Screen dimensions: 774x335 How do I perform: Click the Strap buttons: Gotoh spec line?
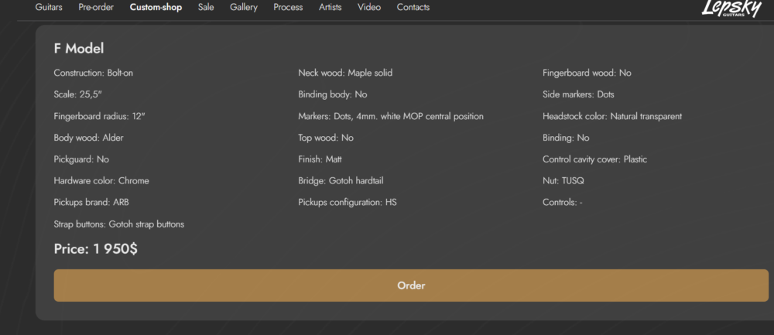tap(118, 224)
